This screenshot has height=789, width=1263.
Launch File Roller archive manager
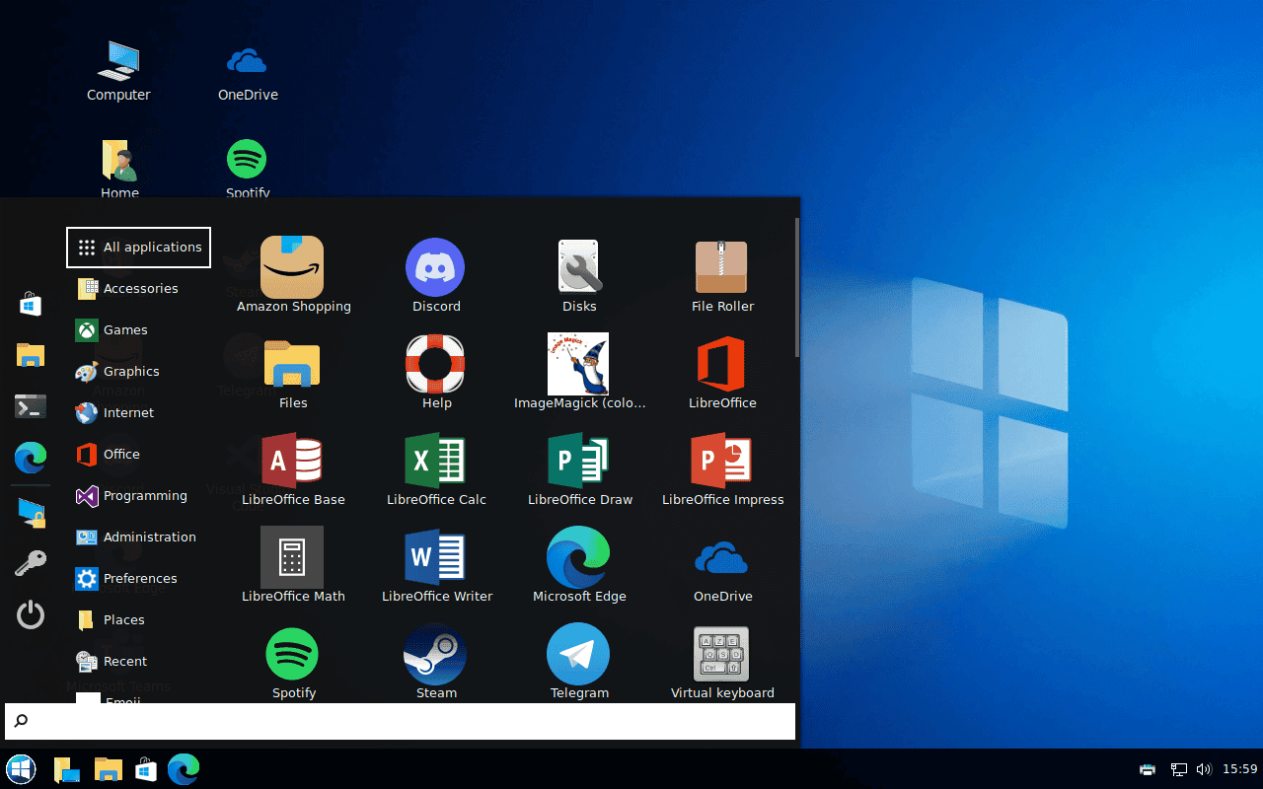click(x=722, y=275)
